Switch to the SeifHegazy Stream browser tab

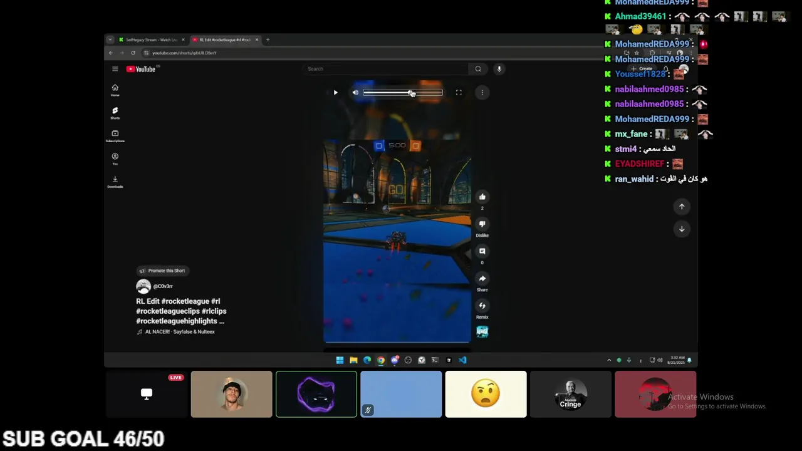(151, 40)
